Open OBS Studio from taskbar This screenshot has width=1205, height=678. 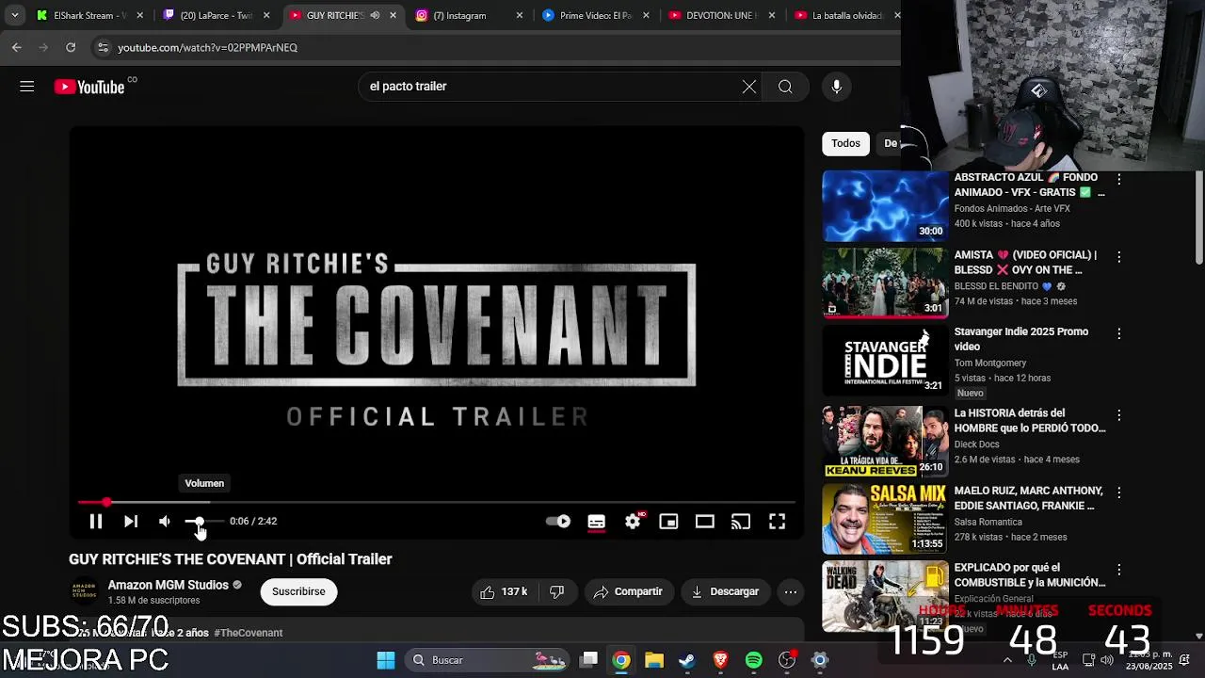tap(787, 660)
